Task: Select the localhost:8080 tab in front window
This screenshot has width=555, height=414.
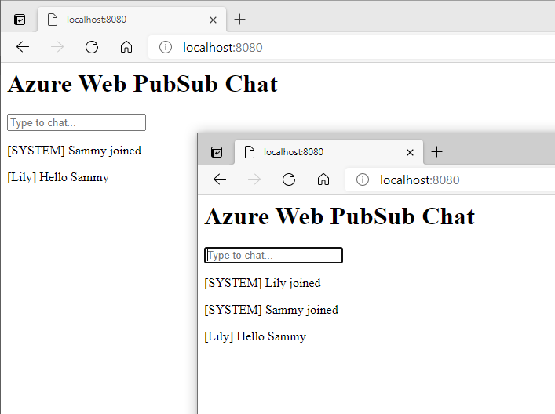Action: (x=328, y=152)
